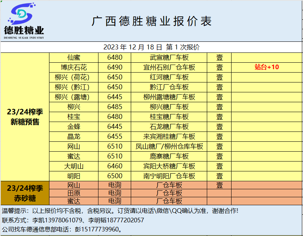Select the 仙蜜 brand cell
Screen dimensions: 303x236
[x=73, y=58]
